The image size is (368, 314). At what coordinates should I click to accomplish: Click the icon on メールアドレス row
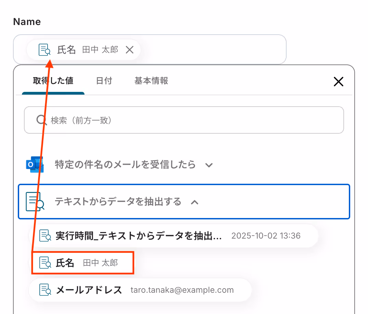pyautogui.click(x=45, y=290)
